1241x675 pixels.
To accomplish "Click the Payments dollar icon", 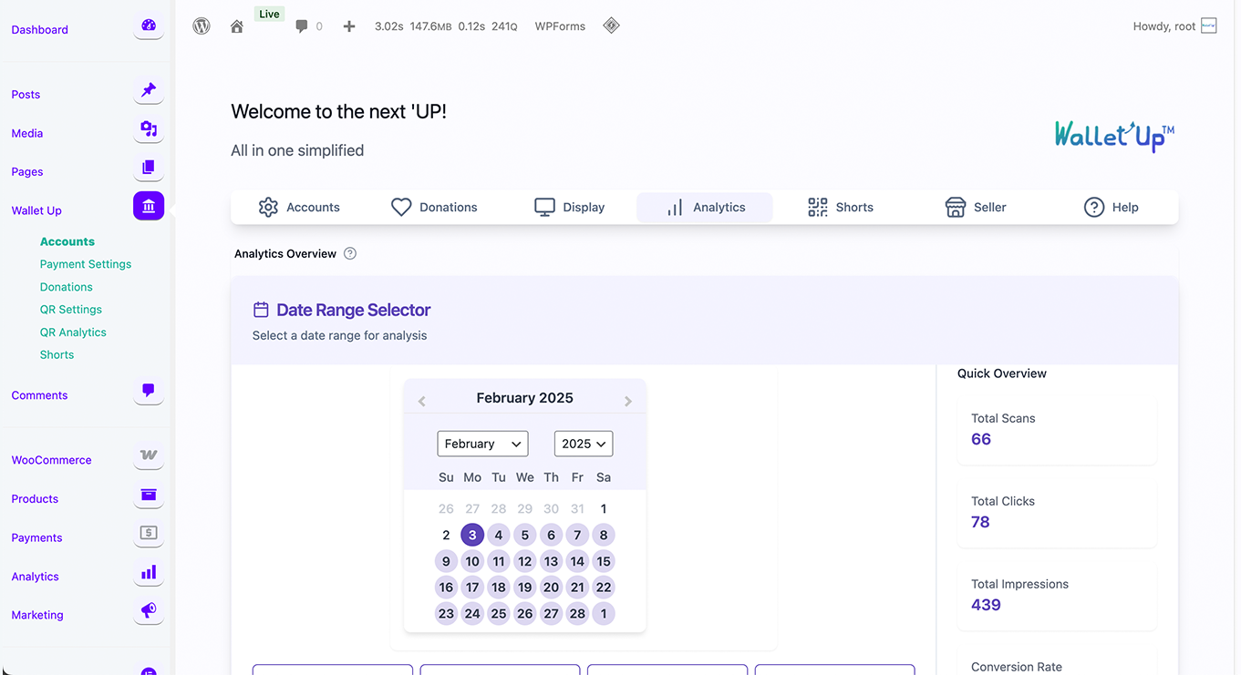I will point(149,533).
